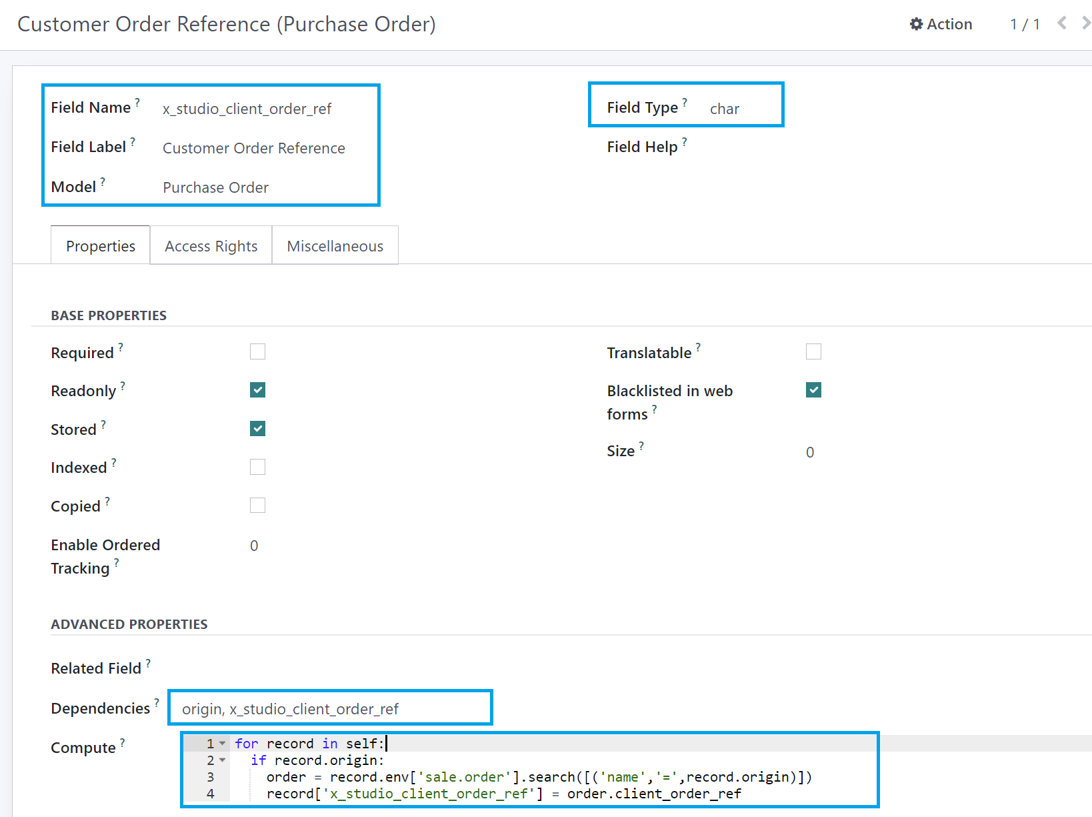Show help tooltip for Translatable
Screen dimensions: 1092x817
pos(698,347)
